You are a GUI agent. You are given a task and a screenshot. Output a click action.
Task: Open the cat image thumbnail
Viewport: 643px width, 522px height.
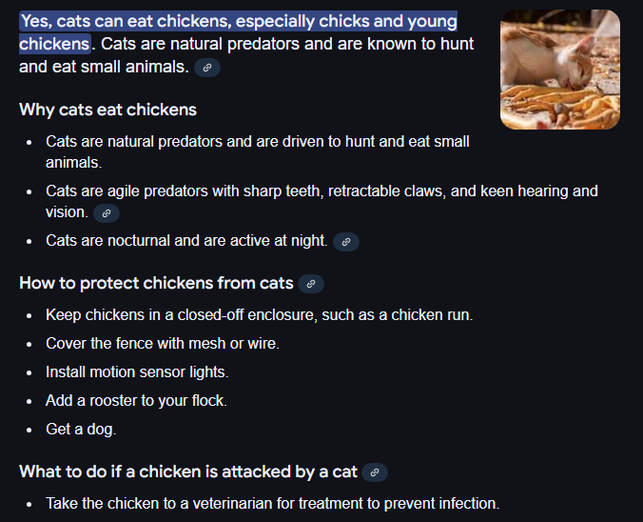[x=559, y=70]
